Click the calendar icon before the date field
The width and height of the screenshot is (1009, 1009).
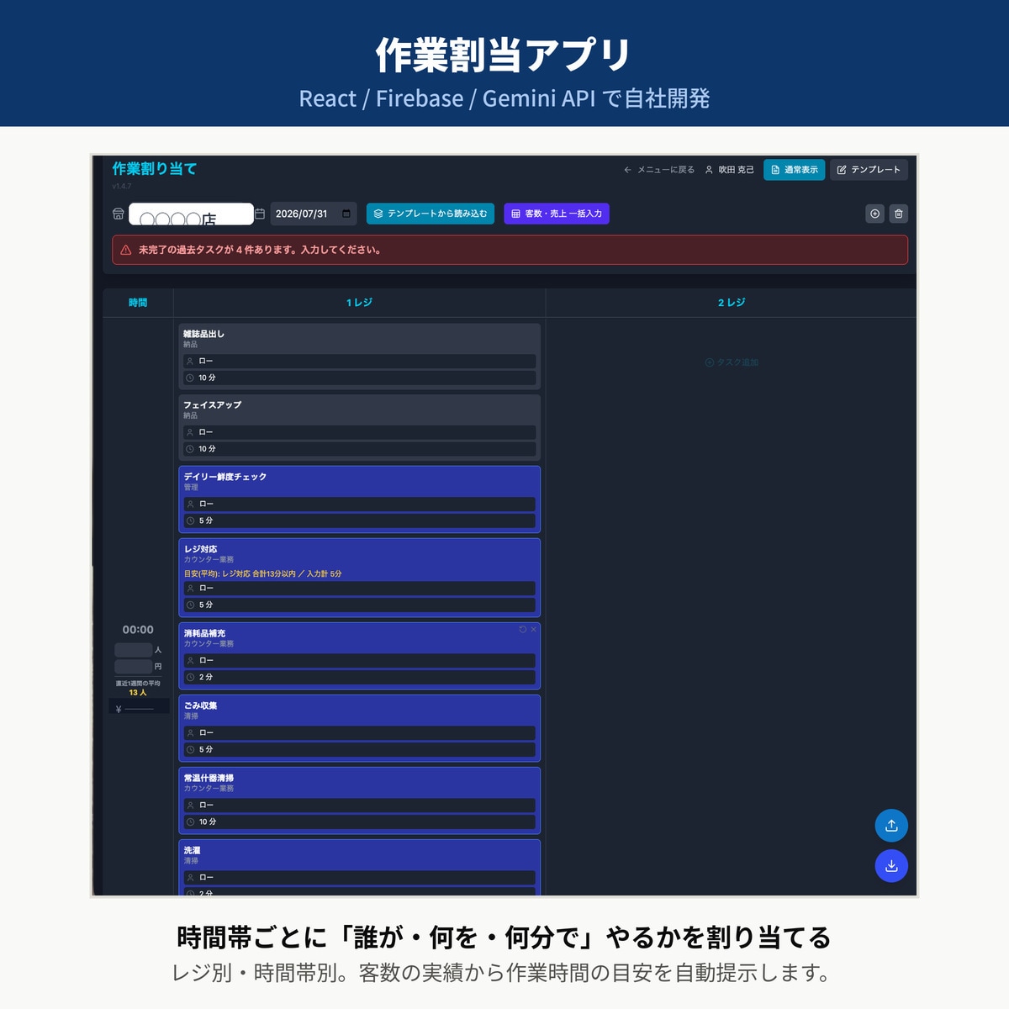(x=260, y=214)
